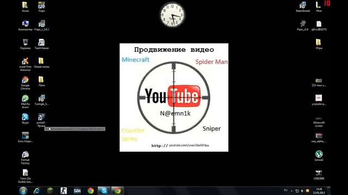Switch to the active Chrome taskbar window

pyautogui.click(x=117, y=191)
